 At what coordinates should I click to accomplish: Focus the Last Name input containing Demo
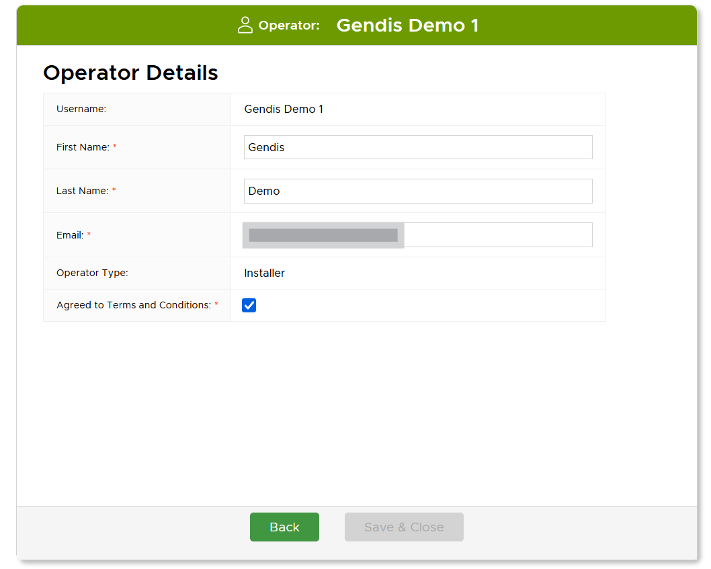coord(417,191)
